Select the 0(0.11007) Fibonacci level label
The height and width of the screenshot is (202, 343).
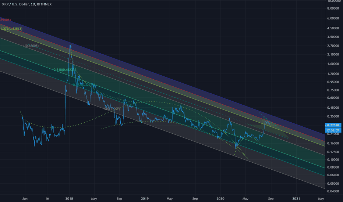point(112,109)
